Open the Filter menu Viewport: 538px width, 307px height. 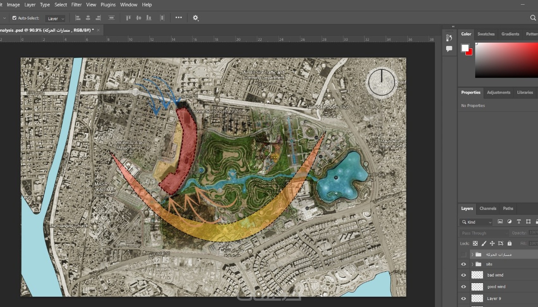[x=76, y=5]
